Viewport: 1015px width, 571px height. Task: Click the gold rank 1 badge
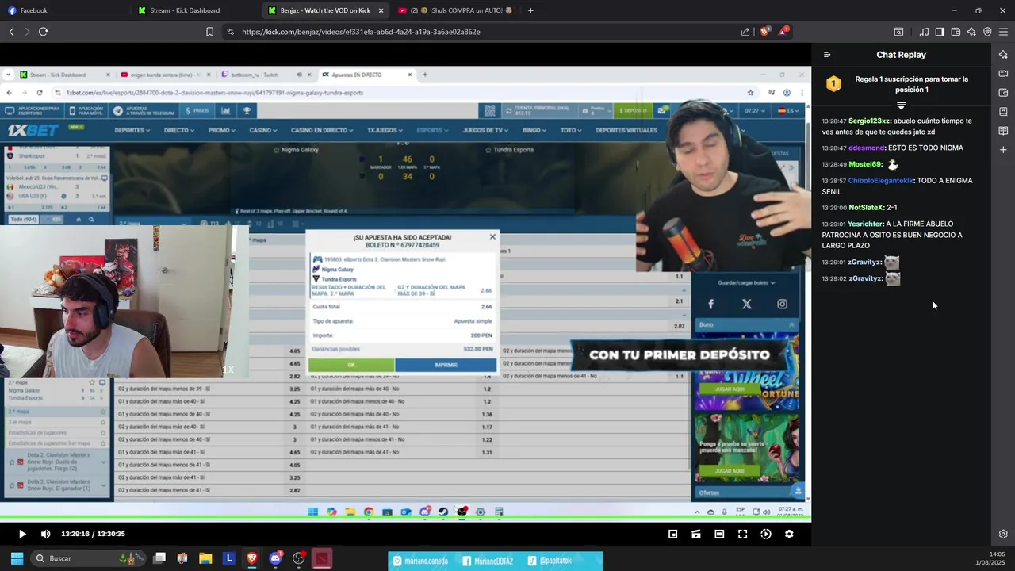pyautogui.click(x=833, y=83)
